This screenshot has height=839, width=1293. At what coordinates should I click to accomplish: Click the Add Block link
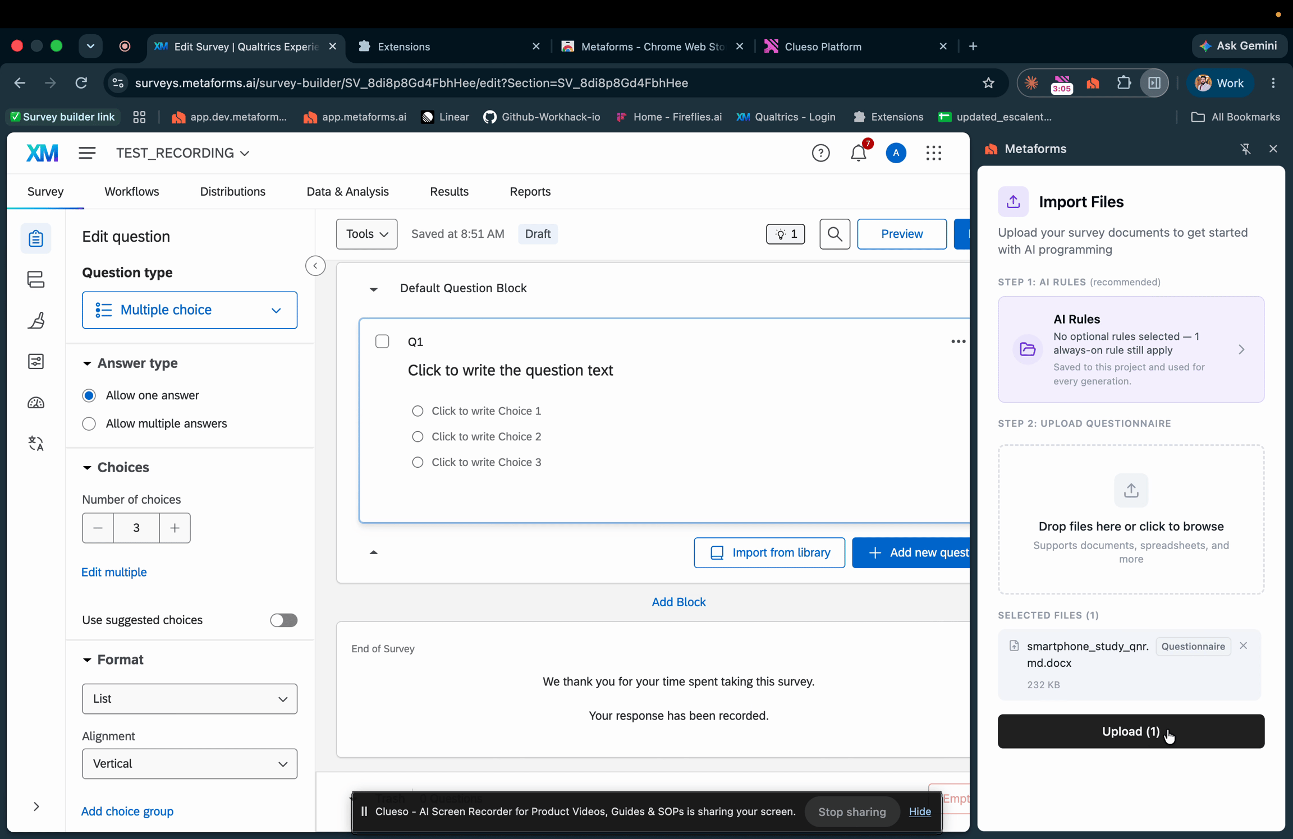tap(678, 602)
